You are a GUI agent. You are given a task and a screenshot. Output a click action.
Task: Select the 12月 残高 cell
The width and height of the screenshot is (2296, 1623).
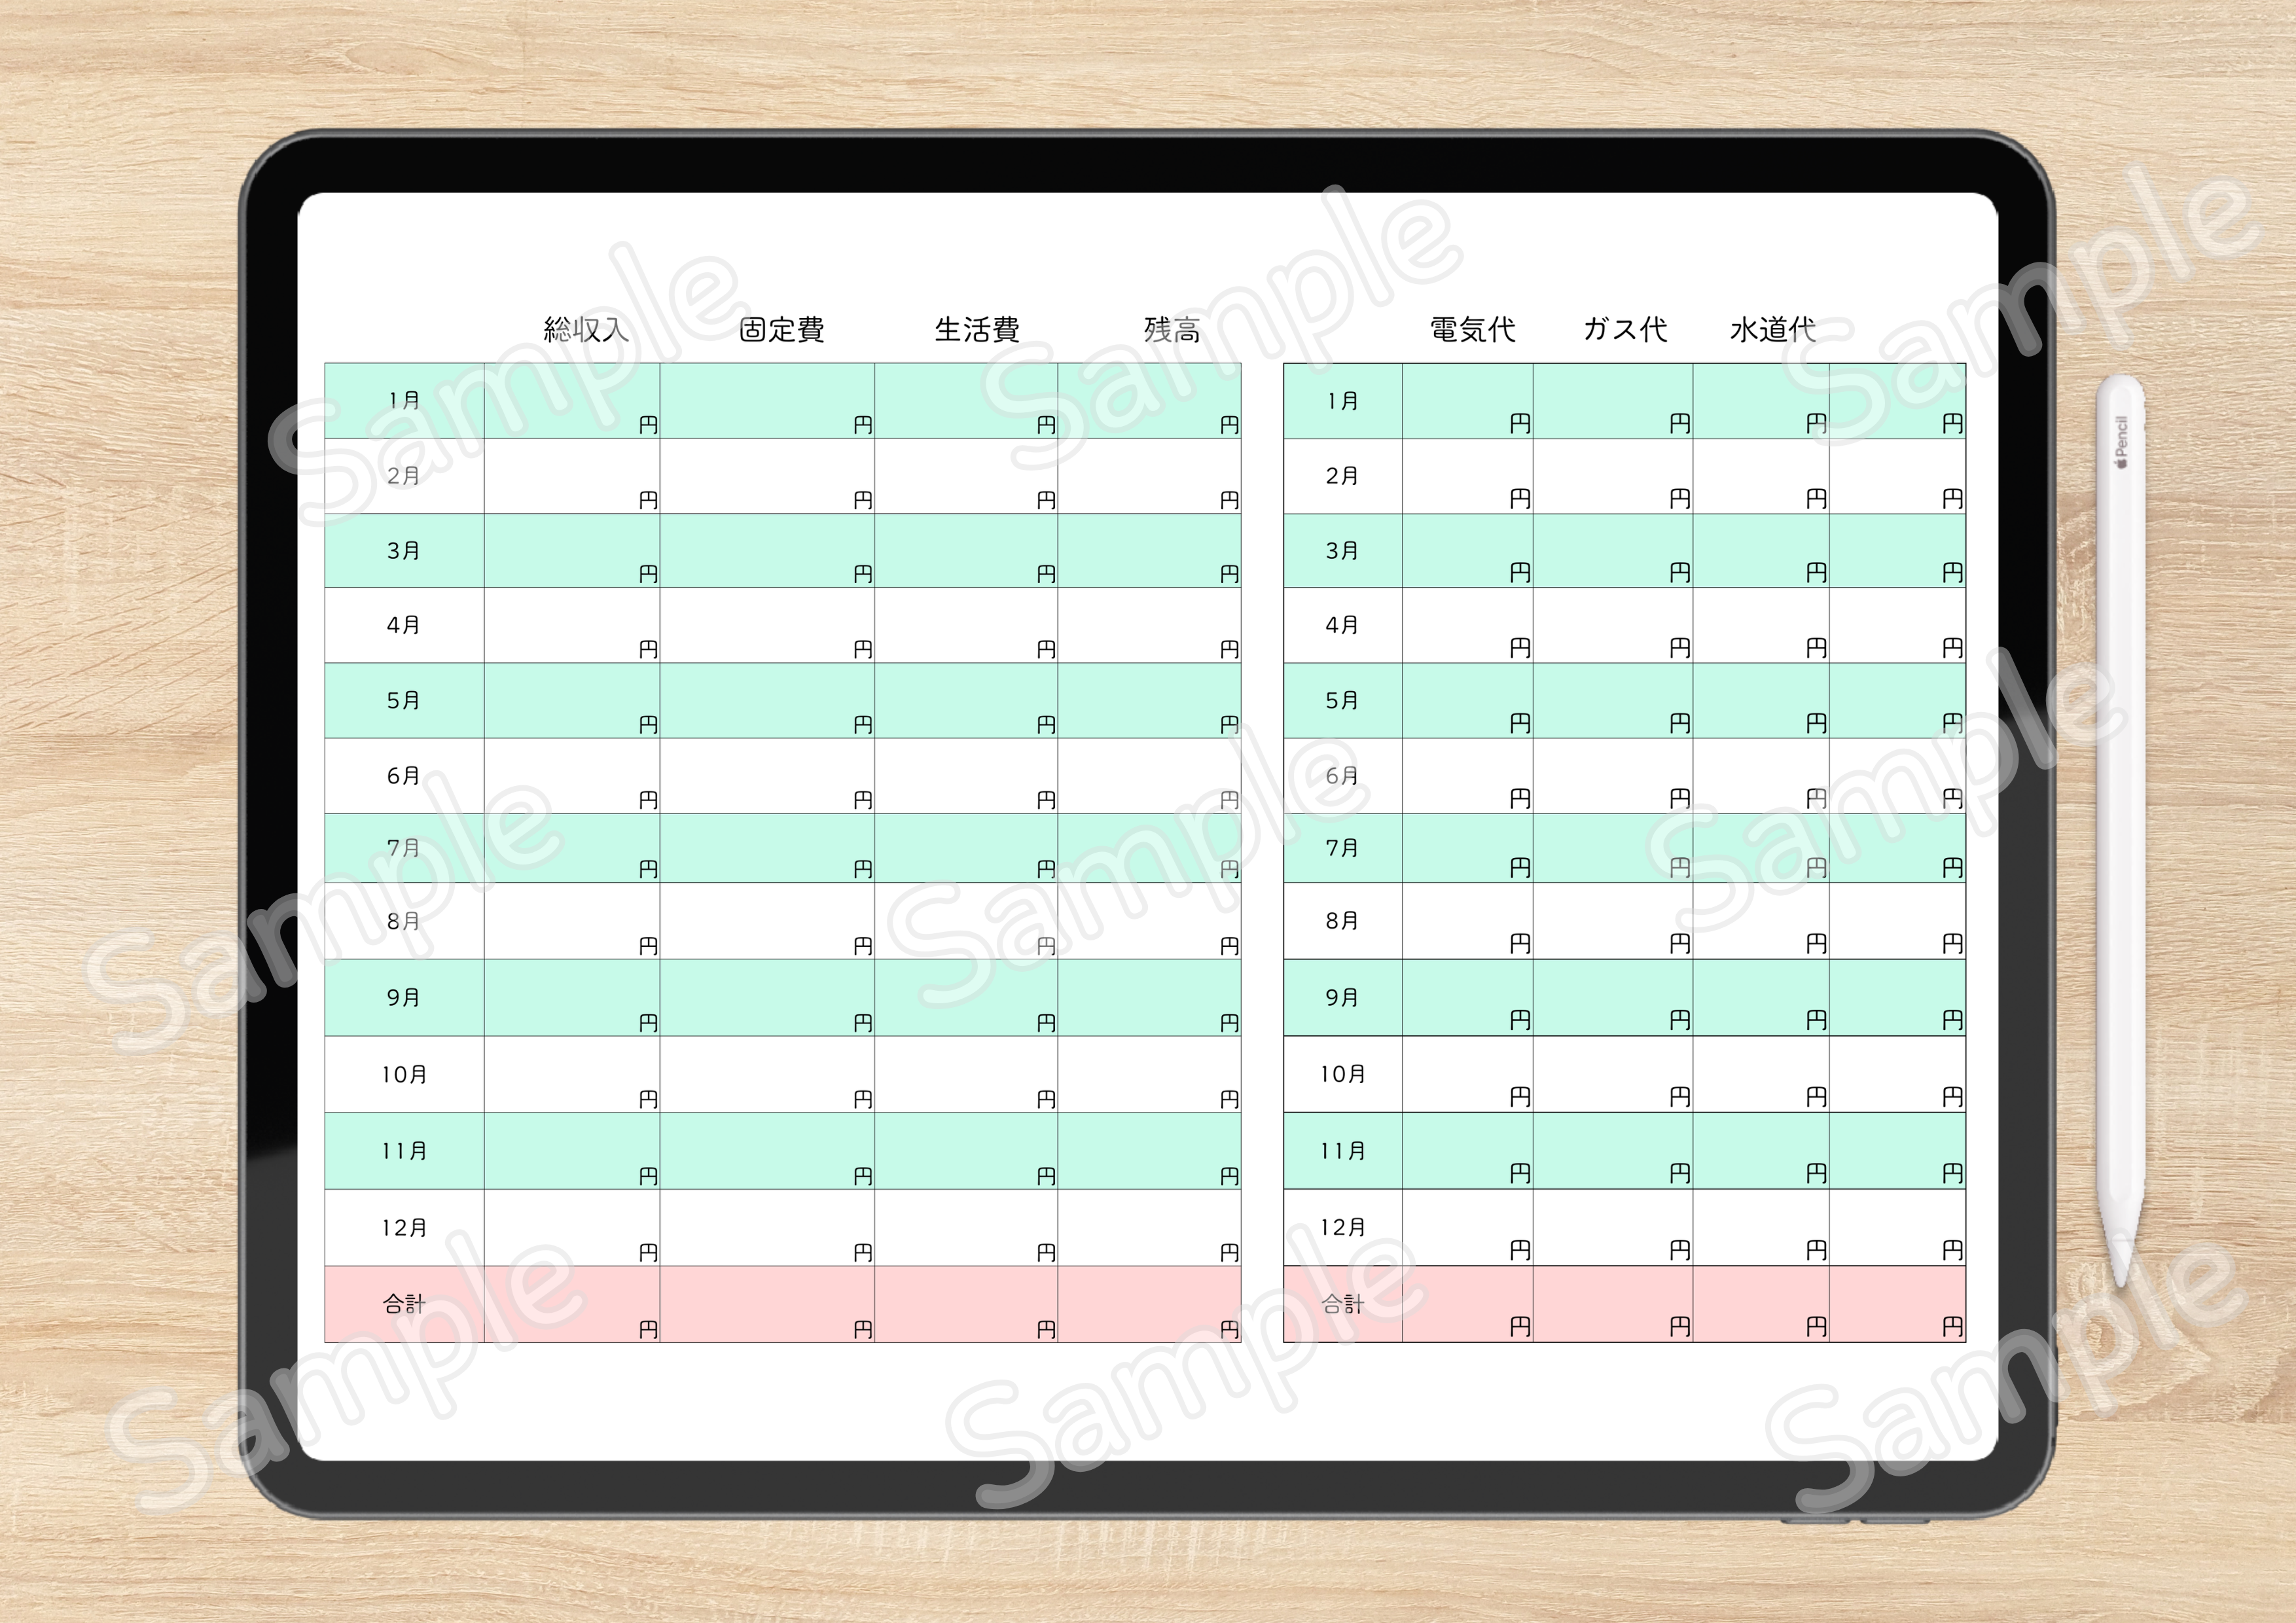click(1149, 1227)
